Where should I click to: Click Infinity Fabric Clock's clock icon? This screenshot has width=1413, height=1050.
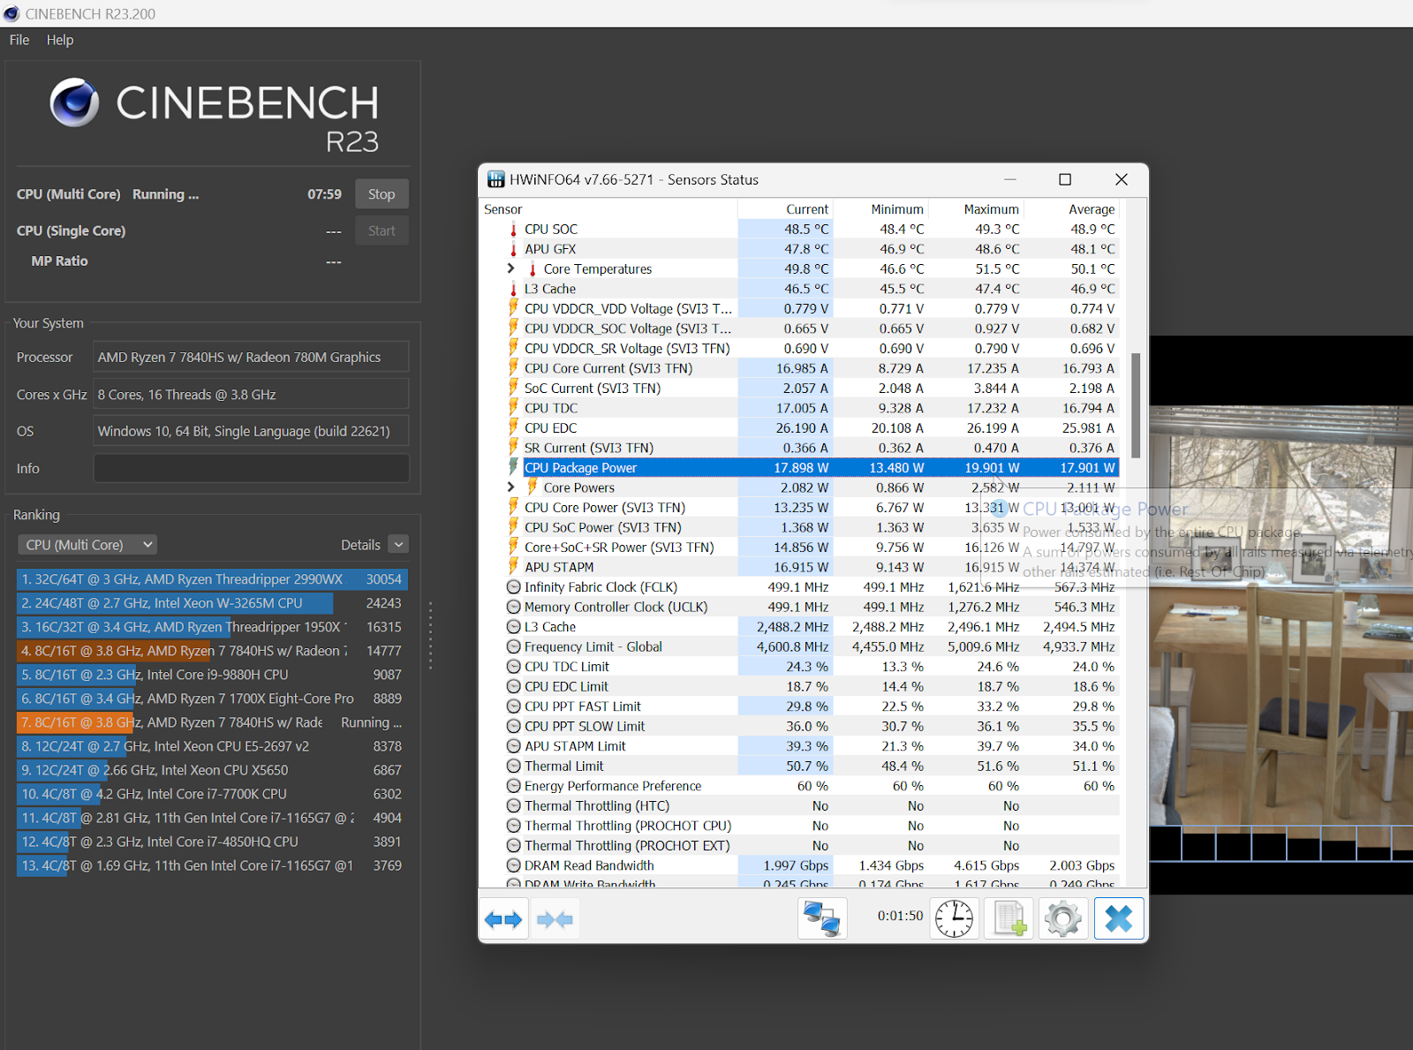tap(513, 587)
